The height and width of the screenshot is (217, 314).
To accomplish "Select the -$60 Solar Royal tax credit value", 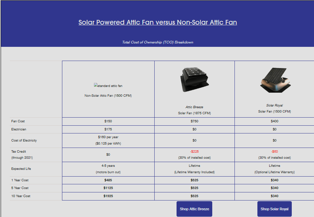I will [274, 151].
